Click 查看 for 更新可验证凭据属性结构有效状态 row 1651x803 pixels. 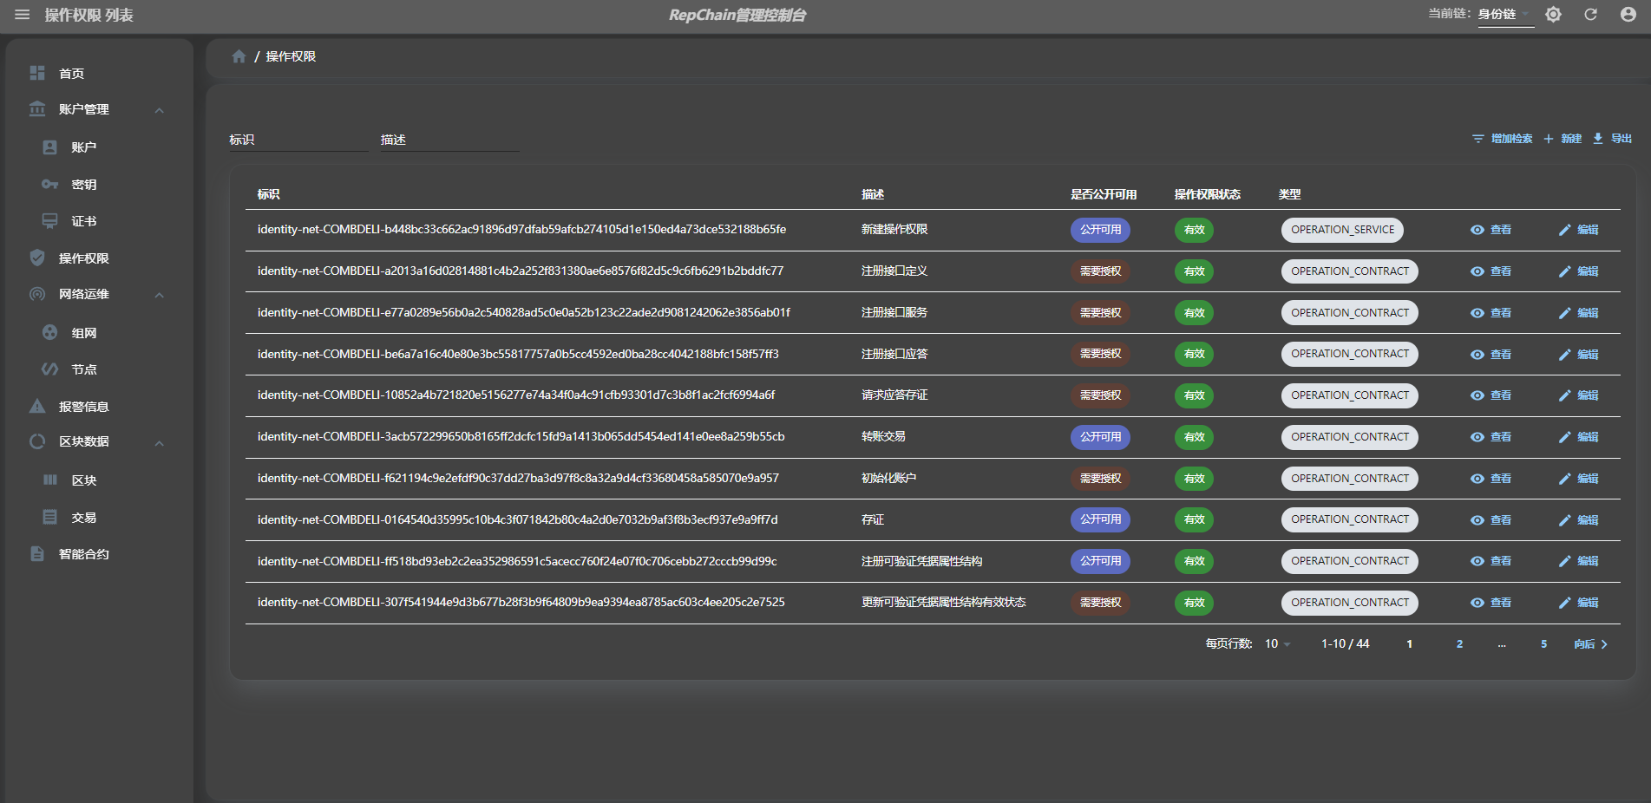click(1491, 603)
